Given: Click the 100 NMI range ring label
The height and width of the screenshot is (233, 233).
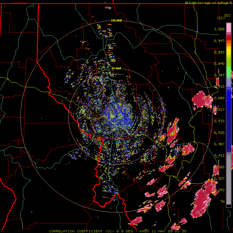Looking at the screenshot, I should [116, 20].
